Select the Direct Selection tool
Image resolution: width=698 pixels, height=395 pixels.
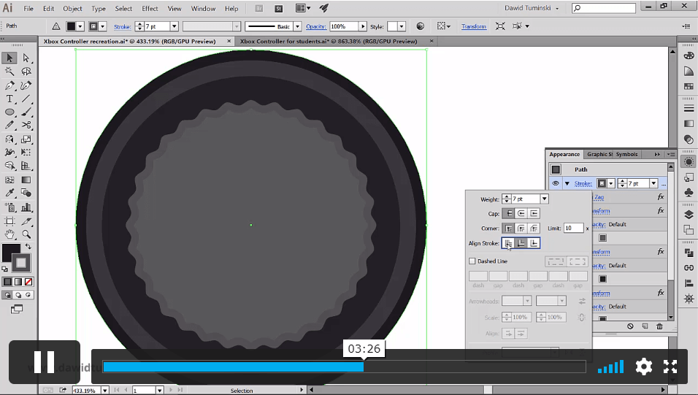tap(26, 58)
